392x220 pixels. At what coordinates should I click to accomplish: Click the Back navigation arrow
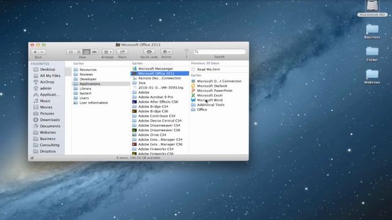click(x=35, y=52)
